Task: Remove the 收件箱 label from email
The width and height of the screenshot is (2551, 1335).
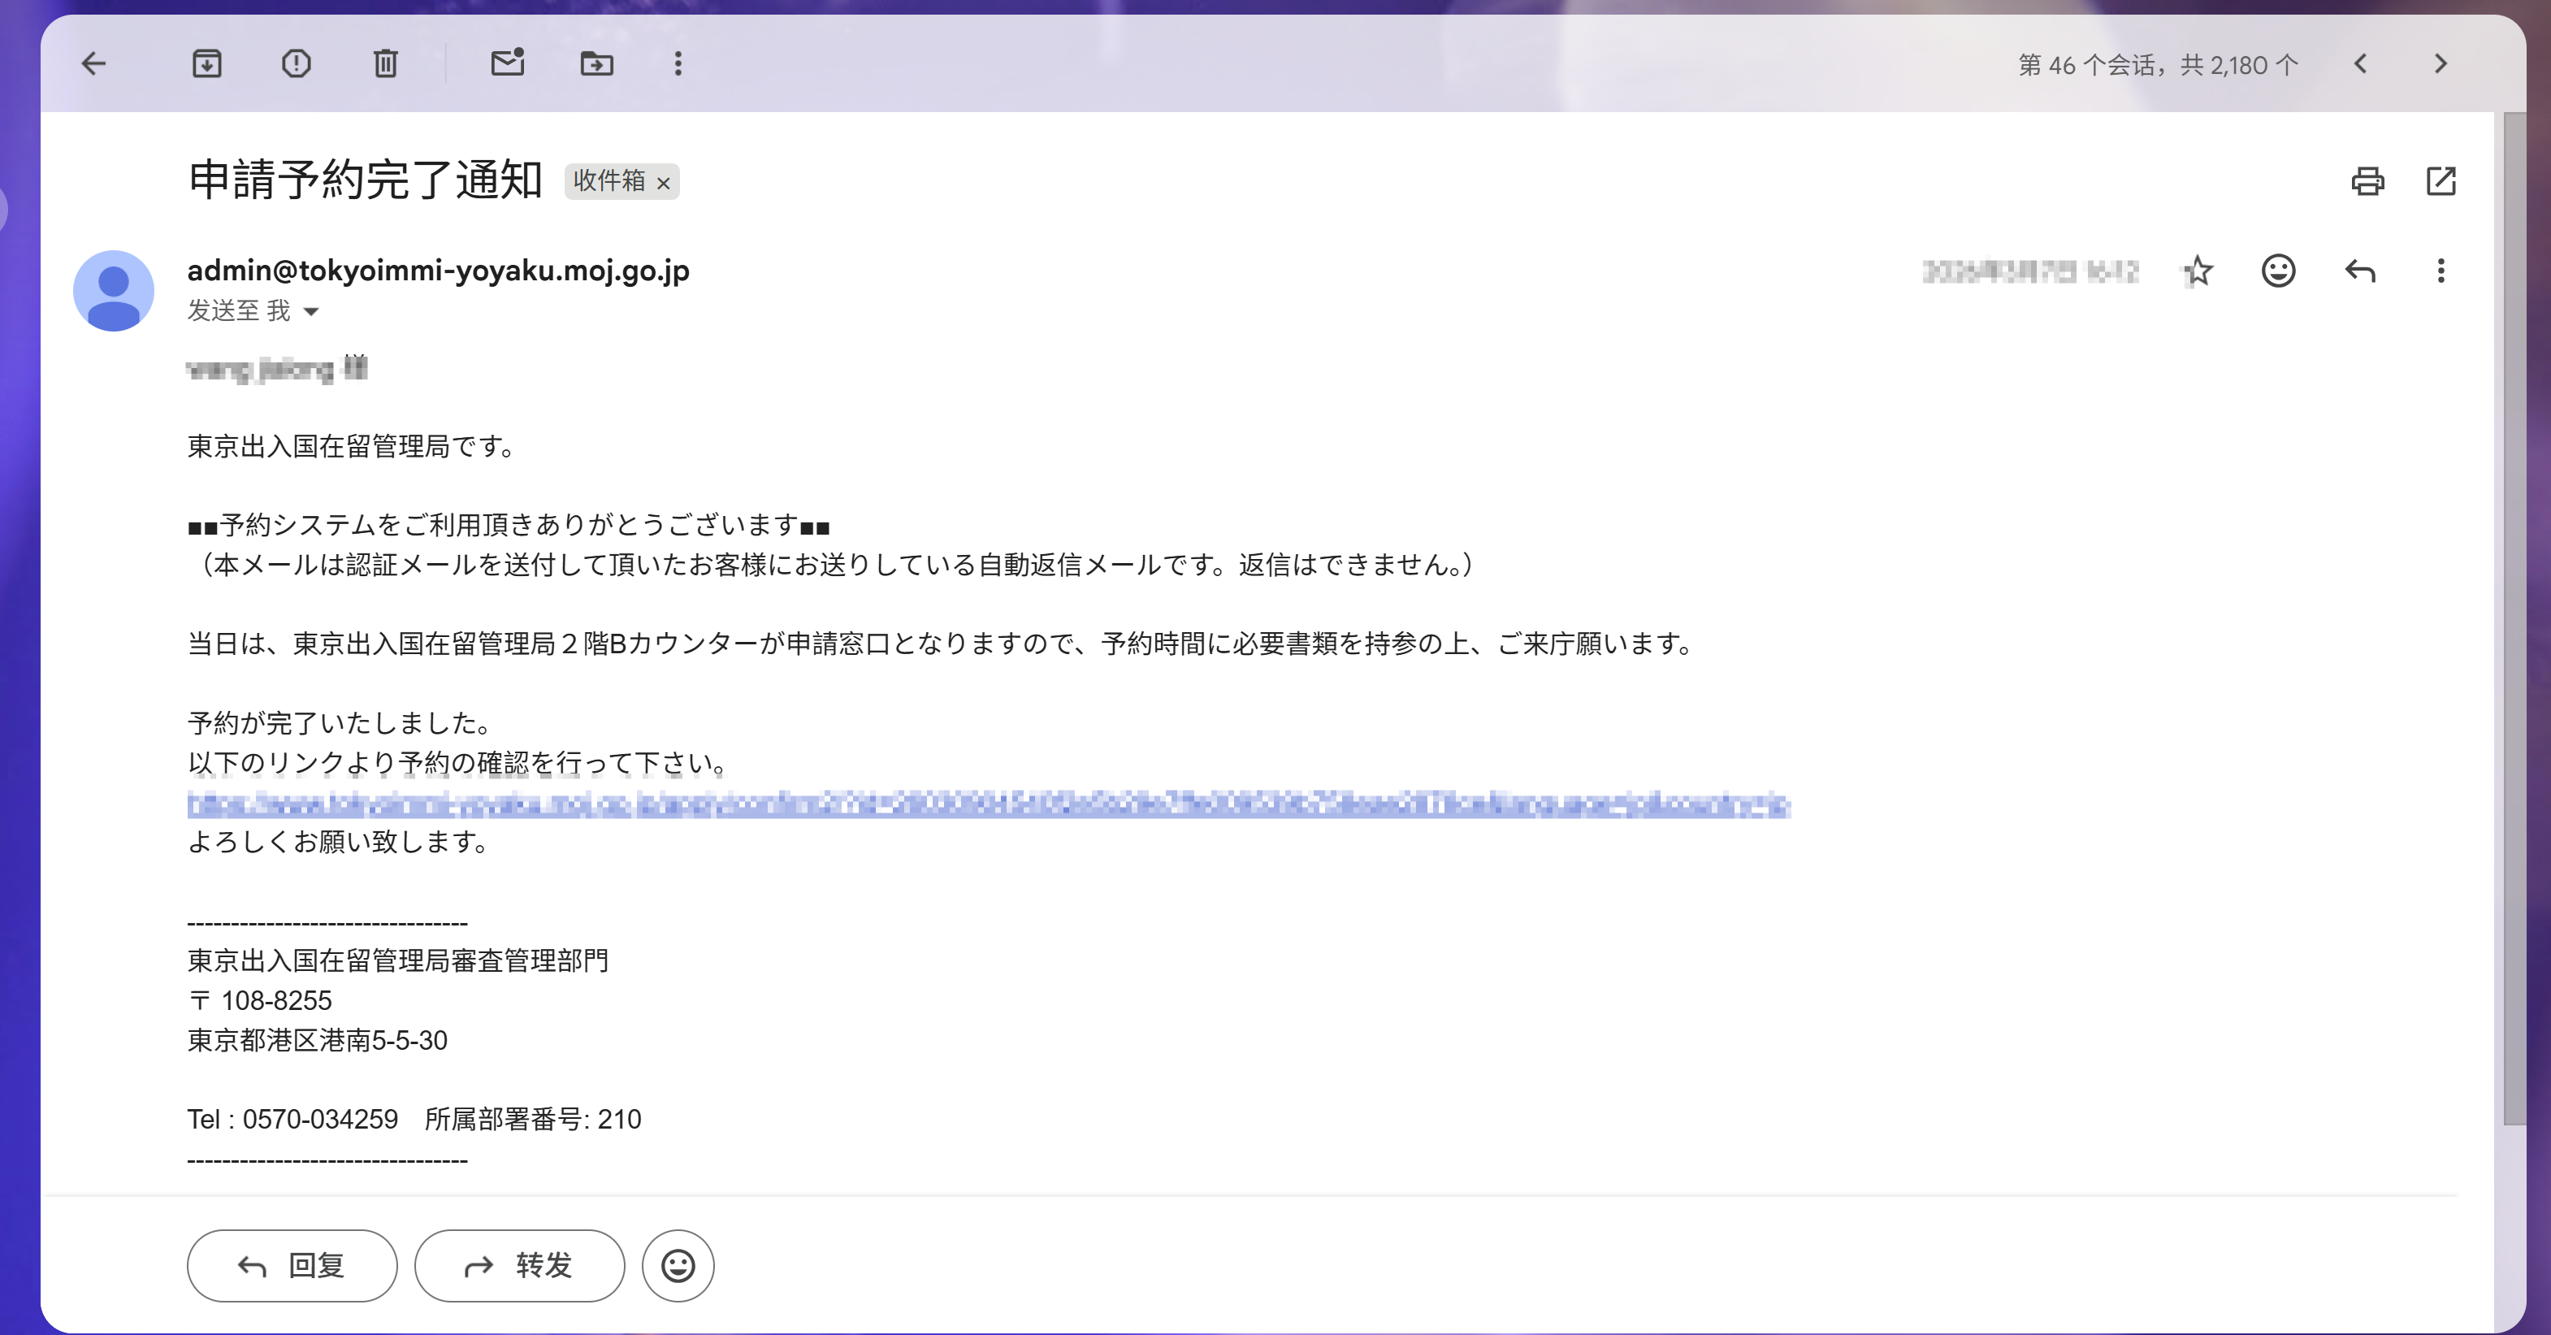Action: coord(664,183)
